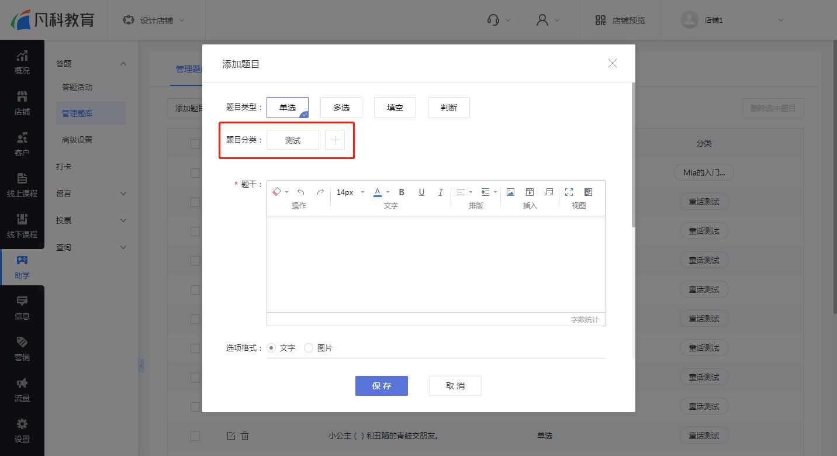Image resolution: width=837 pixels, height=456 pixels.
Task: Choose the 多选 question type
Action: [341, 108]
